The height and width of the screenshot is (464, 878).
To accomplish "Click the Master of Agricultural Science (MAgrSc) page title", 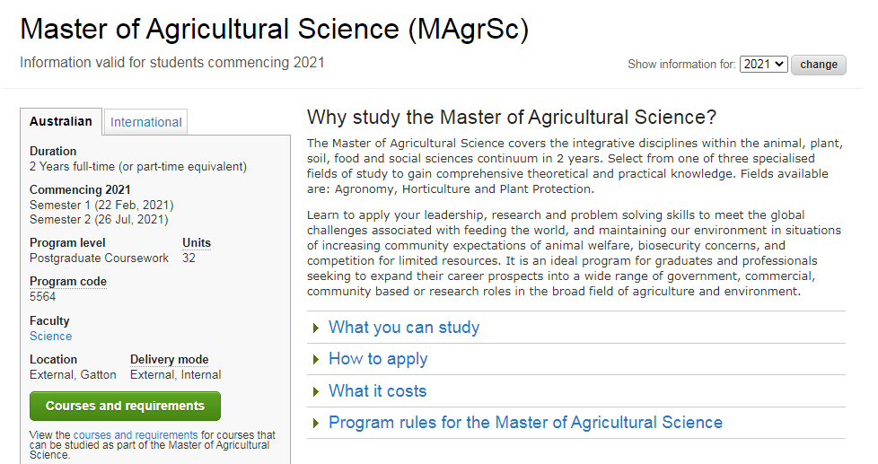I will click(275, 29).
